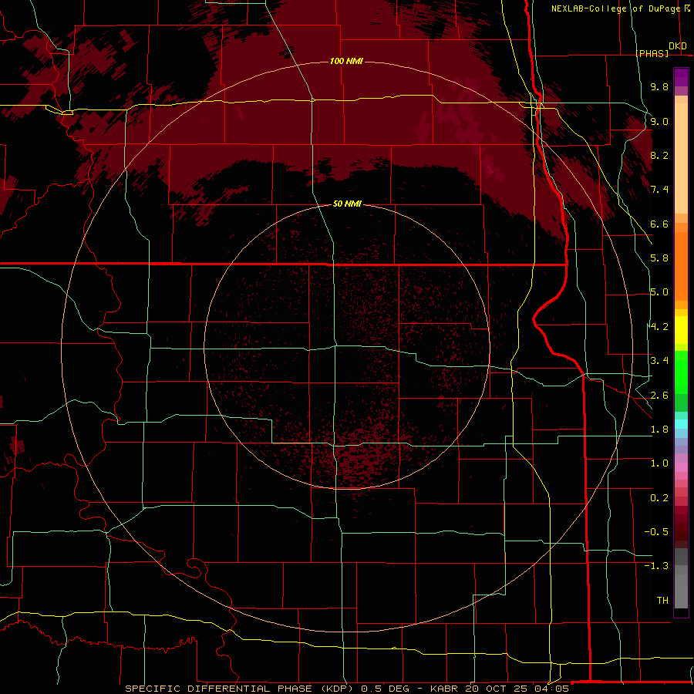This screenshot has height=694, width=694.
Task: Pick the cyan segment of the color bar
Action: click(x=681, y=424)
